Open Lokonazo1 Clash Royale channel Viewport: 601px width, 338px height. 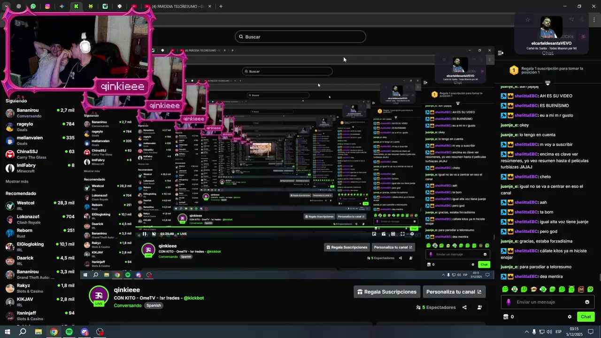click(40, 219)
